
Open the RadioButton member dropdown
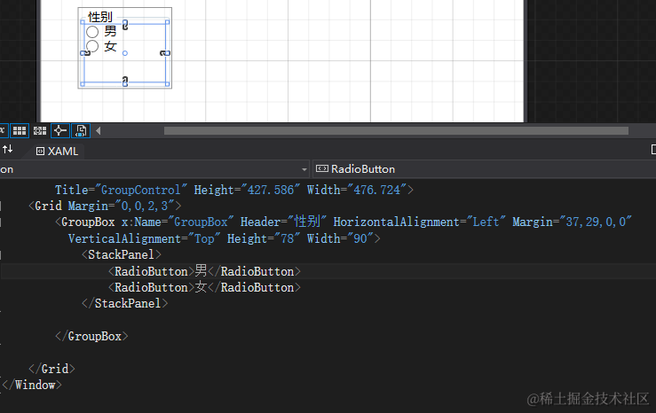(484, 169)
